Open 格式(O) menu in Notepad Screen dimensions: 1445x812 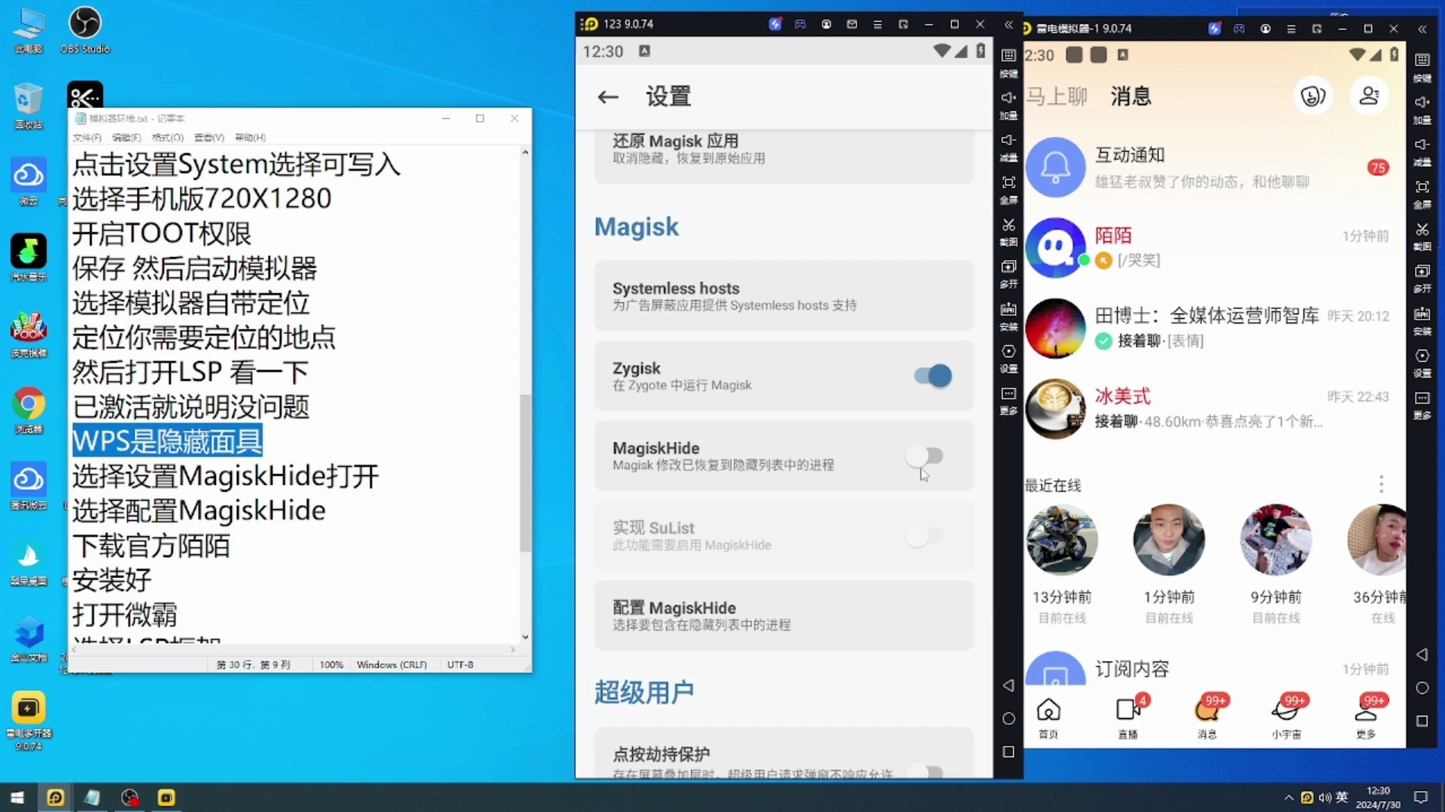pos(167,138)
